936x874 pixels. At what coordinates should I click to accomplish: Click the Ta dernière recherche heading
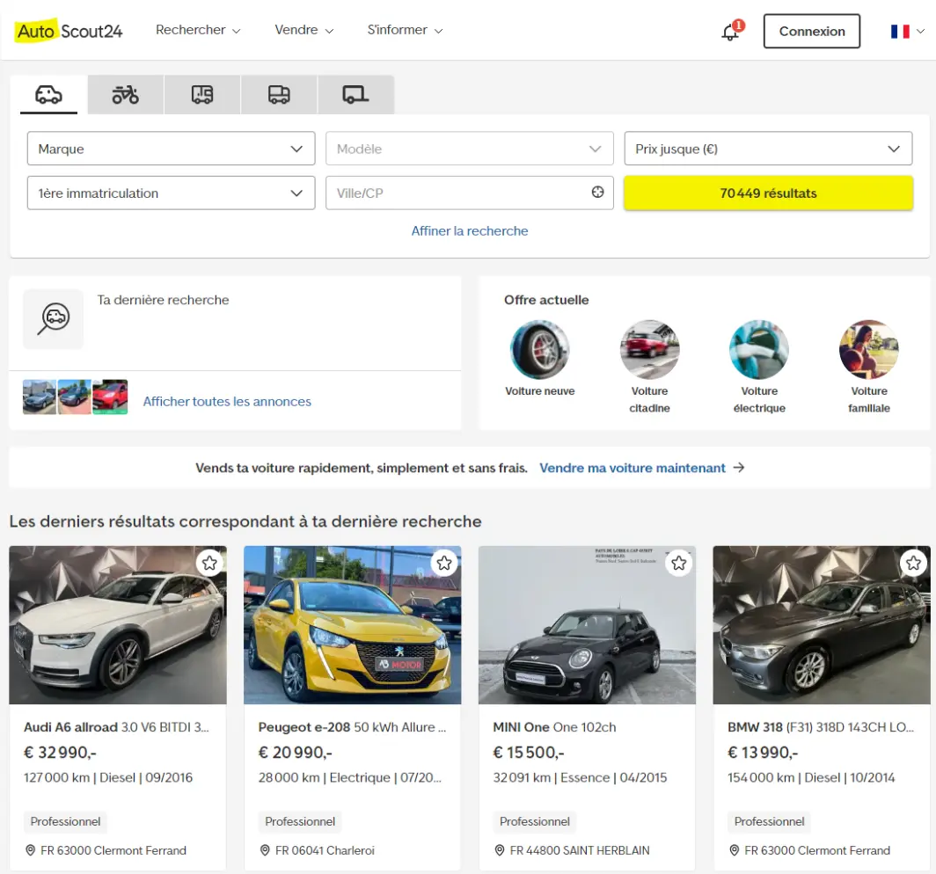click(x=163, y=300)
